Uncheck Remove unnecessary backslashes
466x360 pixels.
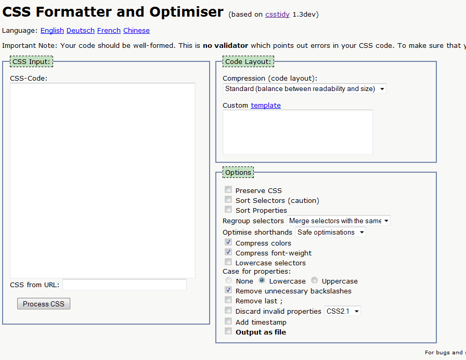228,291
